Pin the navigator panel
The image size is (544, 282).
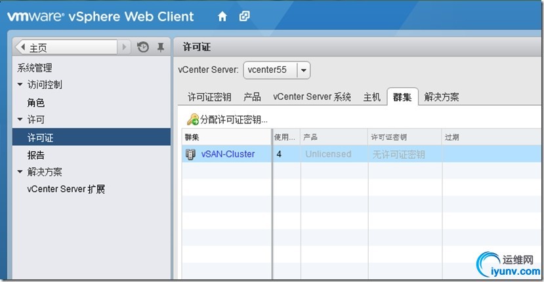click(x=160, y=47)
